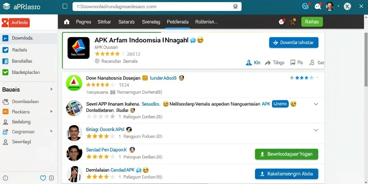Click the Downlods sidebar icon
Viewport: 368px width, 184px height.
(5, 38)
